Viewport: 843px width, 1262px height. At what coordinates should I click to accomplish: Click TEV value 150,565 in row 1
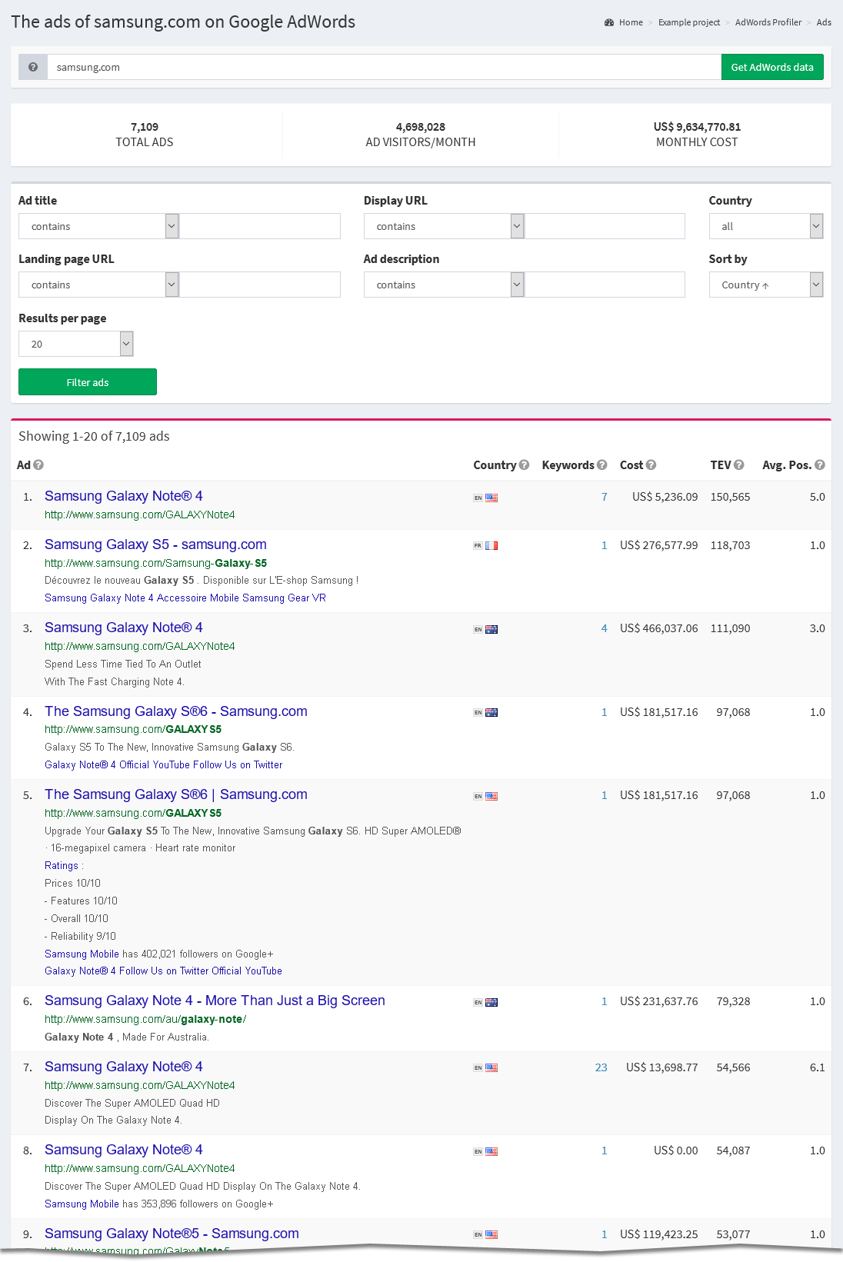(x=731, y=497)
